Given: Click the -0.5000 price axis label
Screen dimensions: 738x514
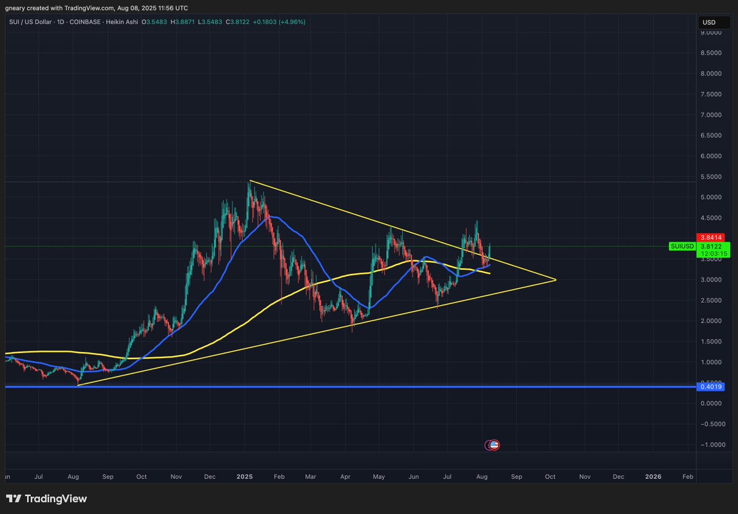Looking at the screenshot, I should coord(712,424).
